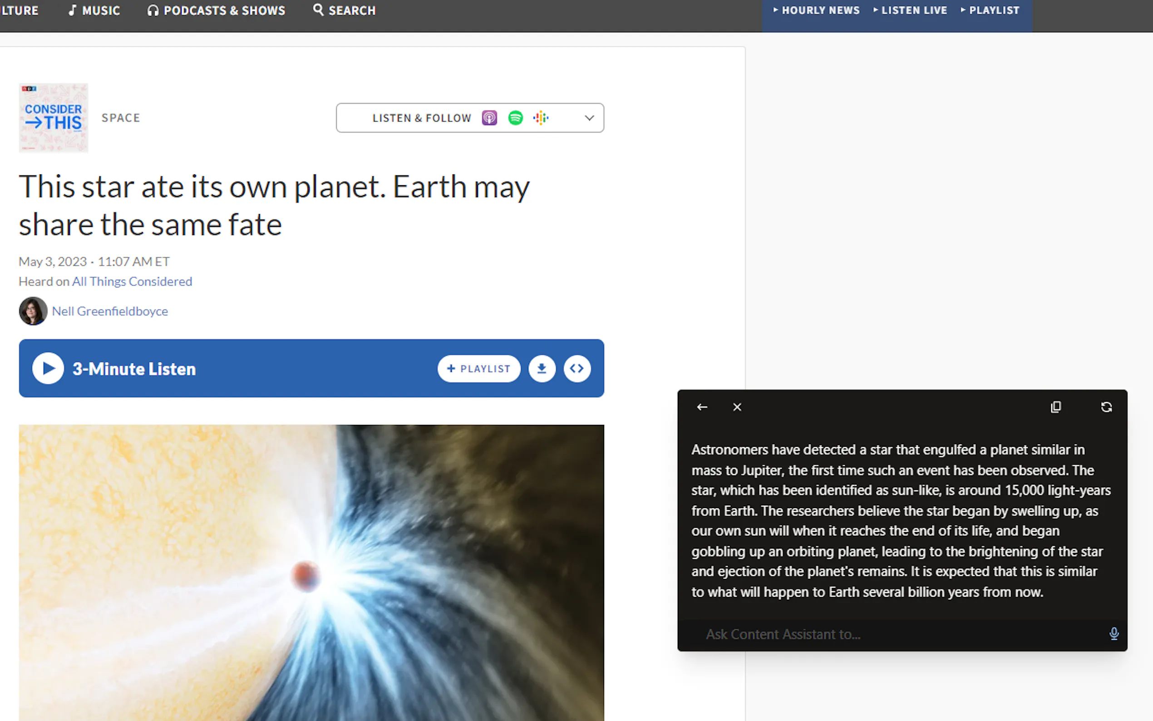Play the 3-Minute Listen audio
The width and height of the screenshot is (1153, 721).
coord(48,368)
